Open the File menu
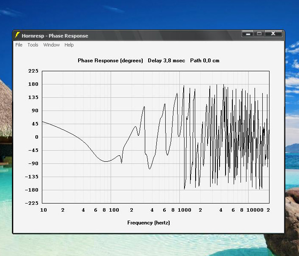The width and height of the screenshot is (299, 256). (x=19, y=45)
